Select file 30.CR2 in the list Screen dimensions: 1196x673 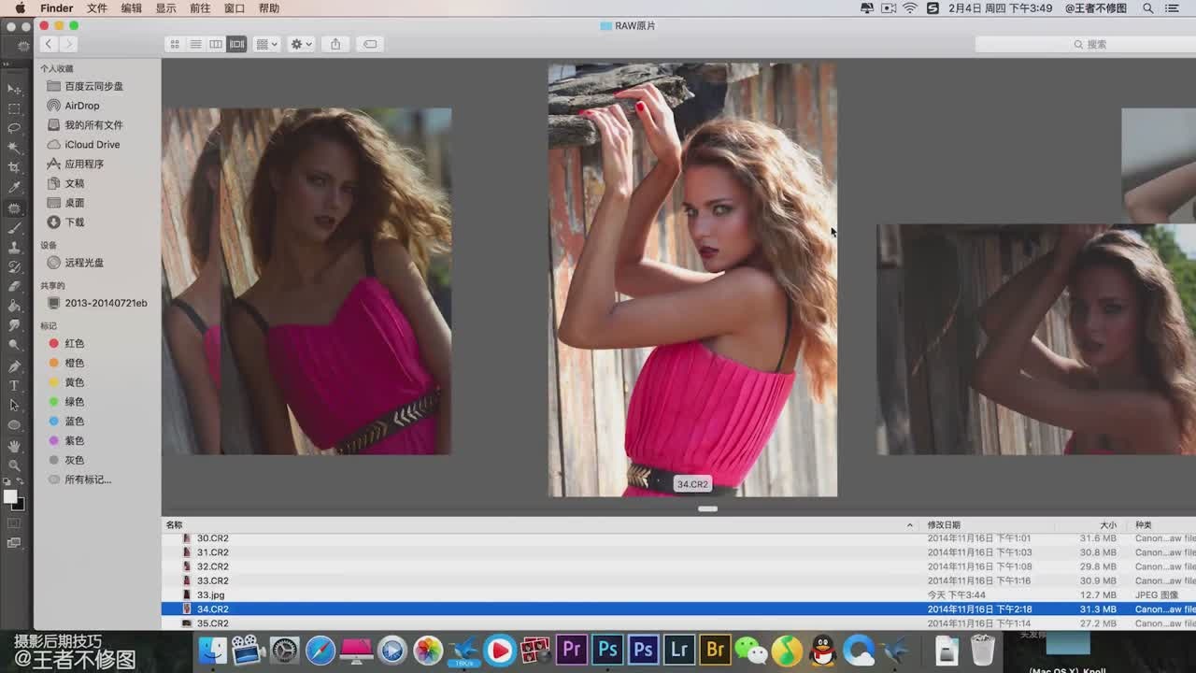click(x=678, y=538)
